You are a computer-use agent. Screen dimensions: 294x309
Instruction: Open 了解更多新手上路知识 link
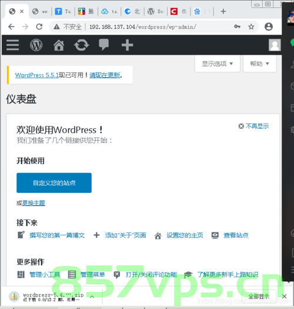[x=228, y=275]
